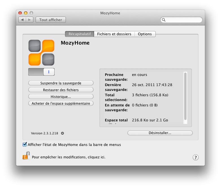This screenshot has height=188, width=221.
Task: Click the Désinstaller... button
Action: click(160, 133)
